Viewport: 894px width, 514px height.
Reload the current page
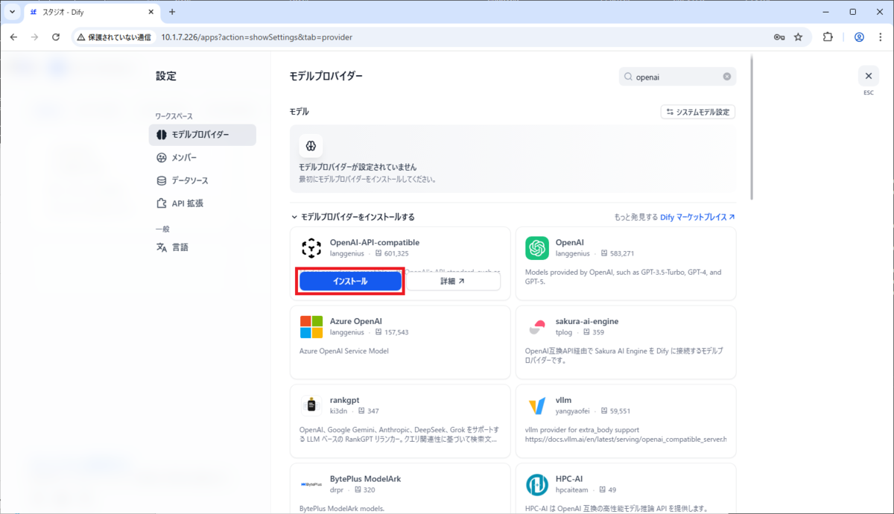coord(56,37)
